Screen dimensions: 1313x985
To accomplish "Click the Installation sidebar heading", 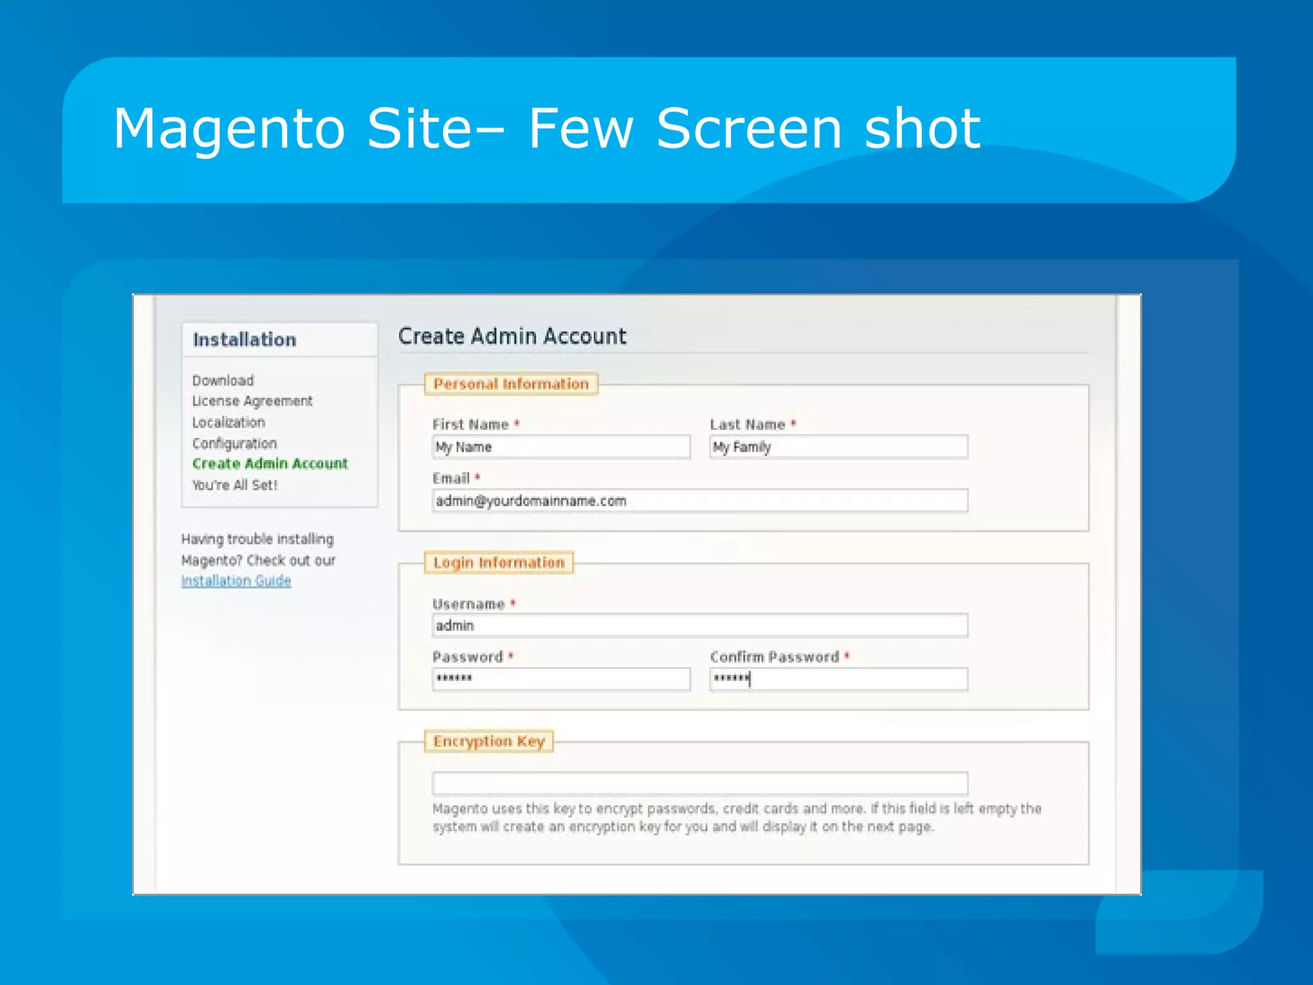I will pos(245,339).
